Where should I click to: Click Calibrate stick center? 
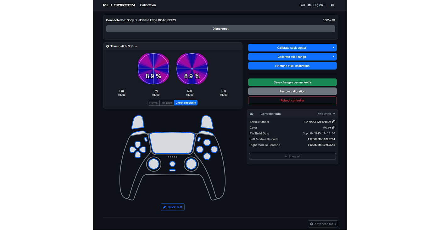(289, 48)
